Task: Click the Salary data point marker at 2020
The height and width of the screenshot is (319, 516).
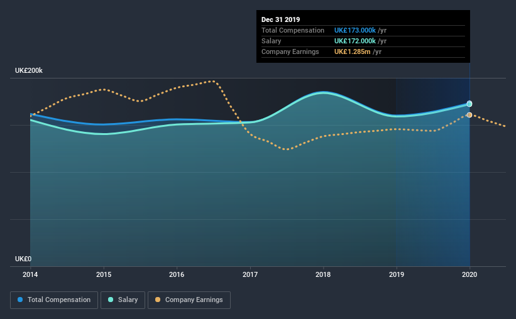Action: 469,104
